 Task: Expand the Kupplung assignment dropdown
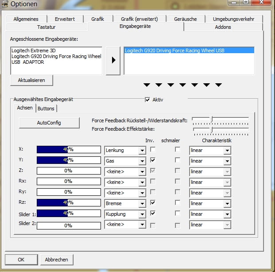click(x=124, y=214)
